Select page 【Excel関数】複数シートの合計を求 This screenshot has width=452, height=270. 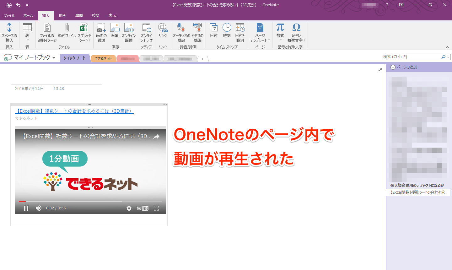(418, 192)
